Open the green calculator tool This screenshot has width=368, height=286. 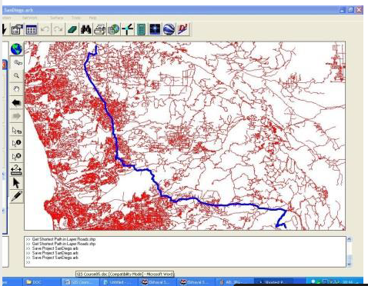pos(141,30)
